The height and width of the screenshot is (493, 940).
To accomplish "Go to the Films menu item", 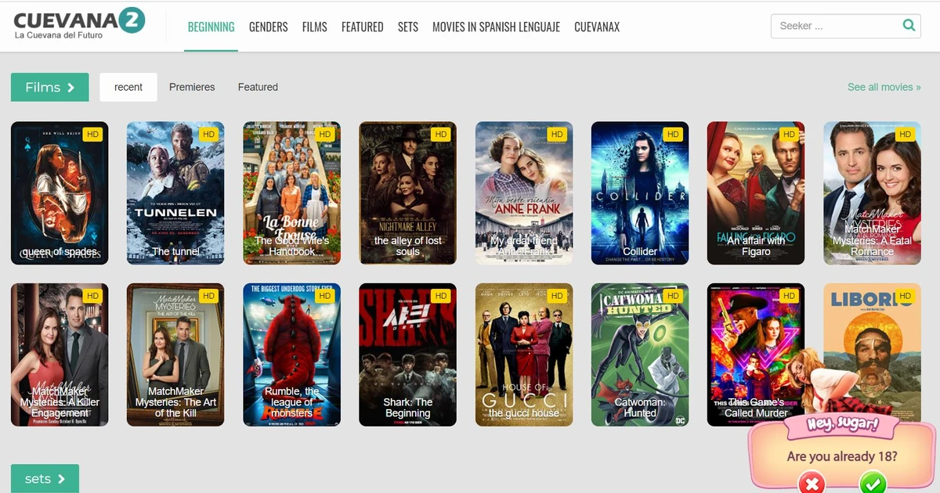I will click(x=315, y=27).
